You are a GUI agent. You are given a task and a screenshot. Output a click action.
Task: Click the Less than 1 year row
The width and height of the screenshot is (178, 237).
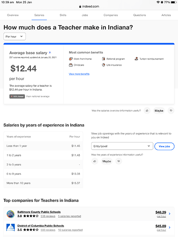(x=43, y=146)
